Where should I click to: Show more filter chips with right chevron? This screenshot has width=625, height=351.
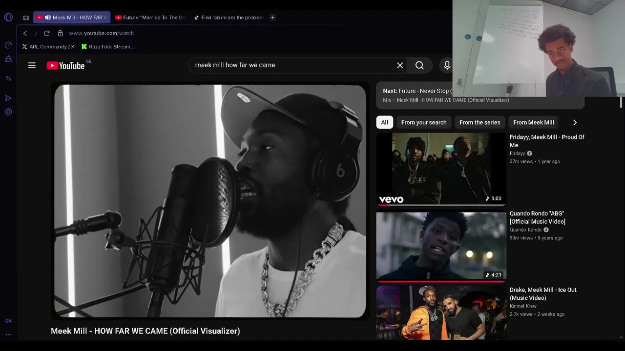coord(575,122)
